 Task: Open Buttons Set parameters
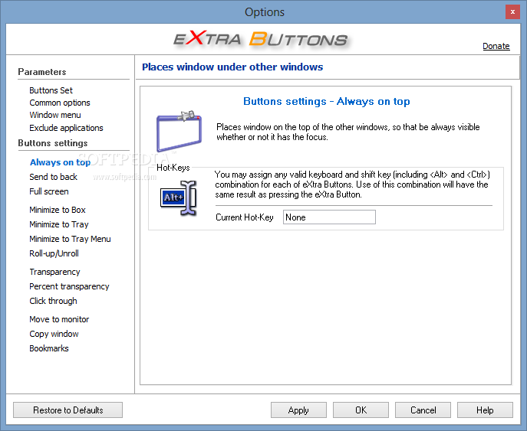click(x=51, y=90)
